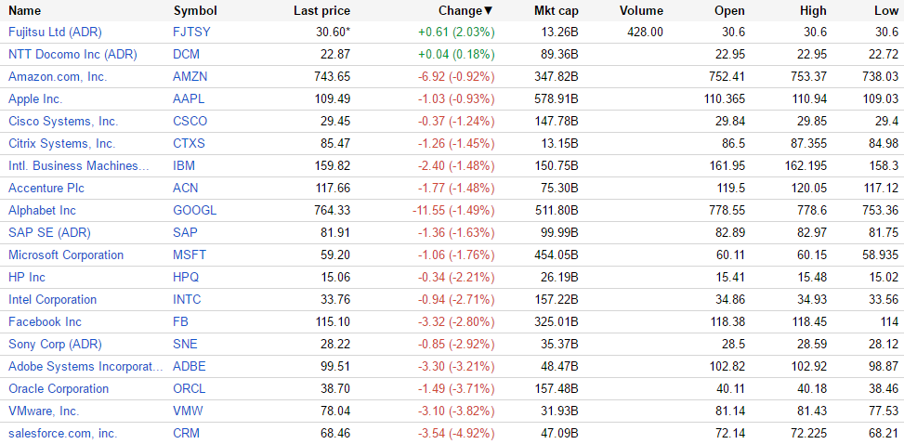Viewport: 904px width, 444px height.
Task: Sort by the Symbol column header
Action: pyautogui.click(x=195, y=11)
